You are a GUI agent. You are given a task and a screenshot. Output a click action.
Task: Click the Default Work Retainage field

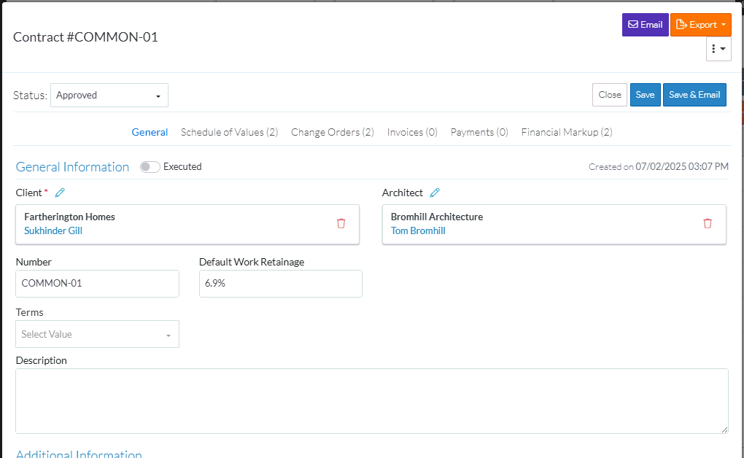(280, 284)
